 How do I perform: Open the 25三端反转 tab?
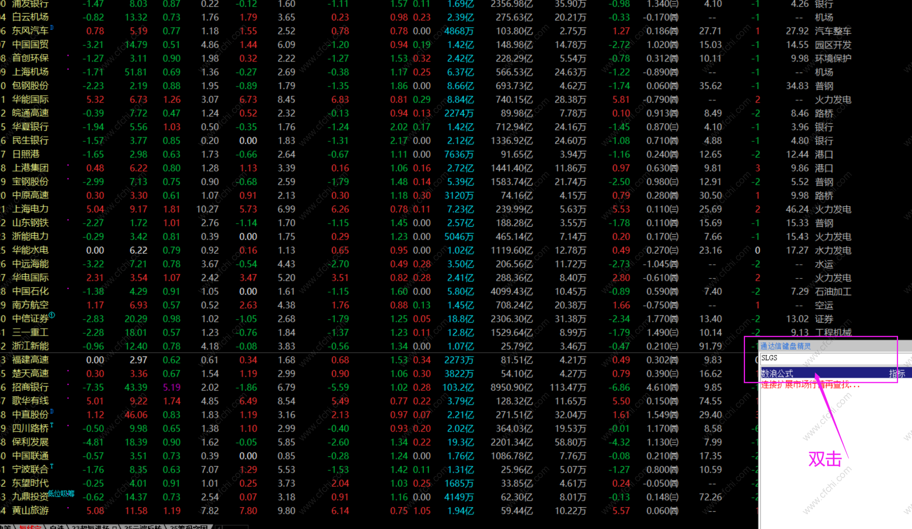coord(143,527)
